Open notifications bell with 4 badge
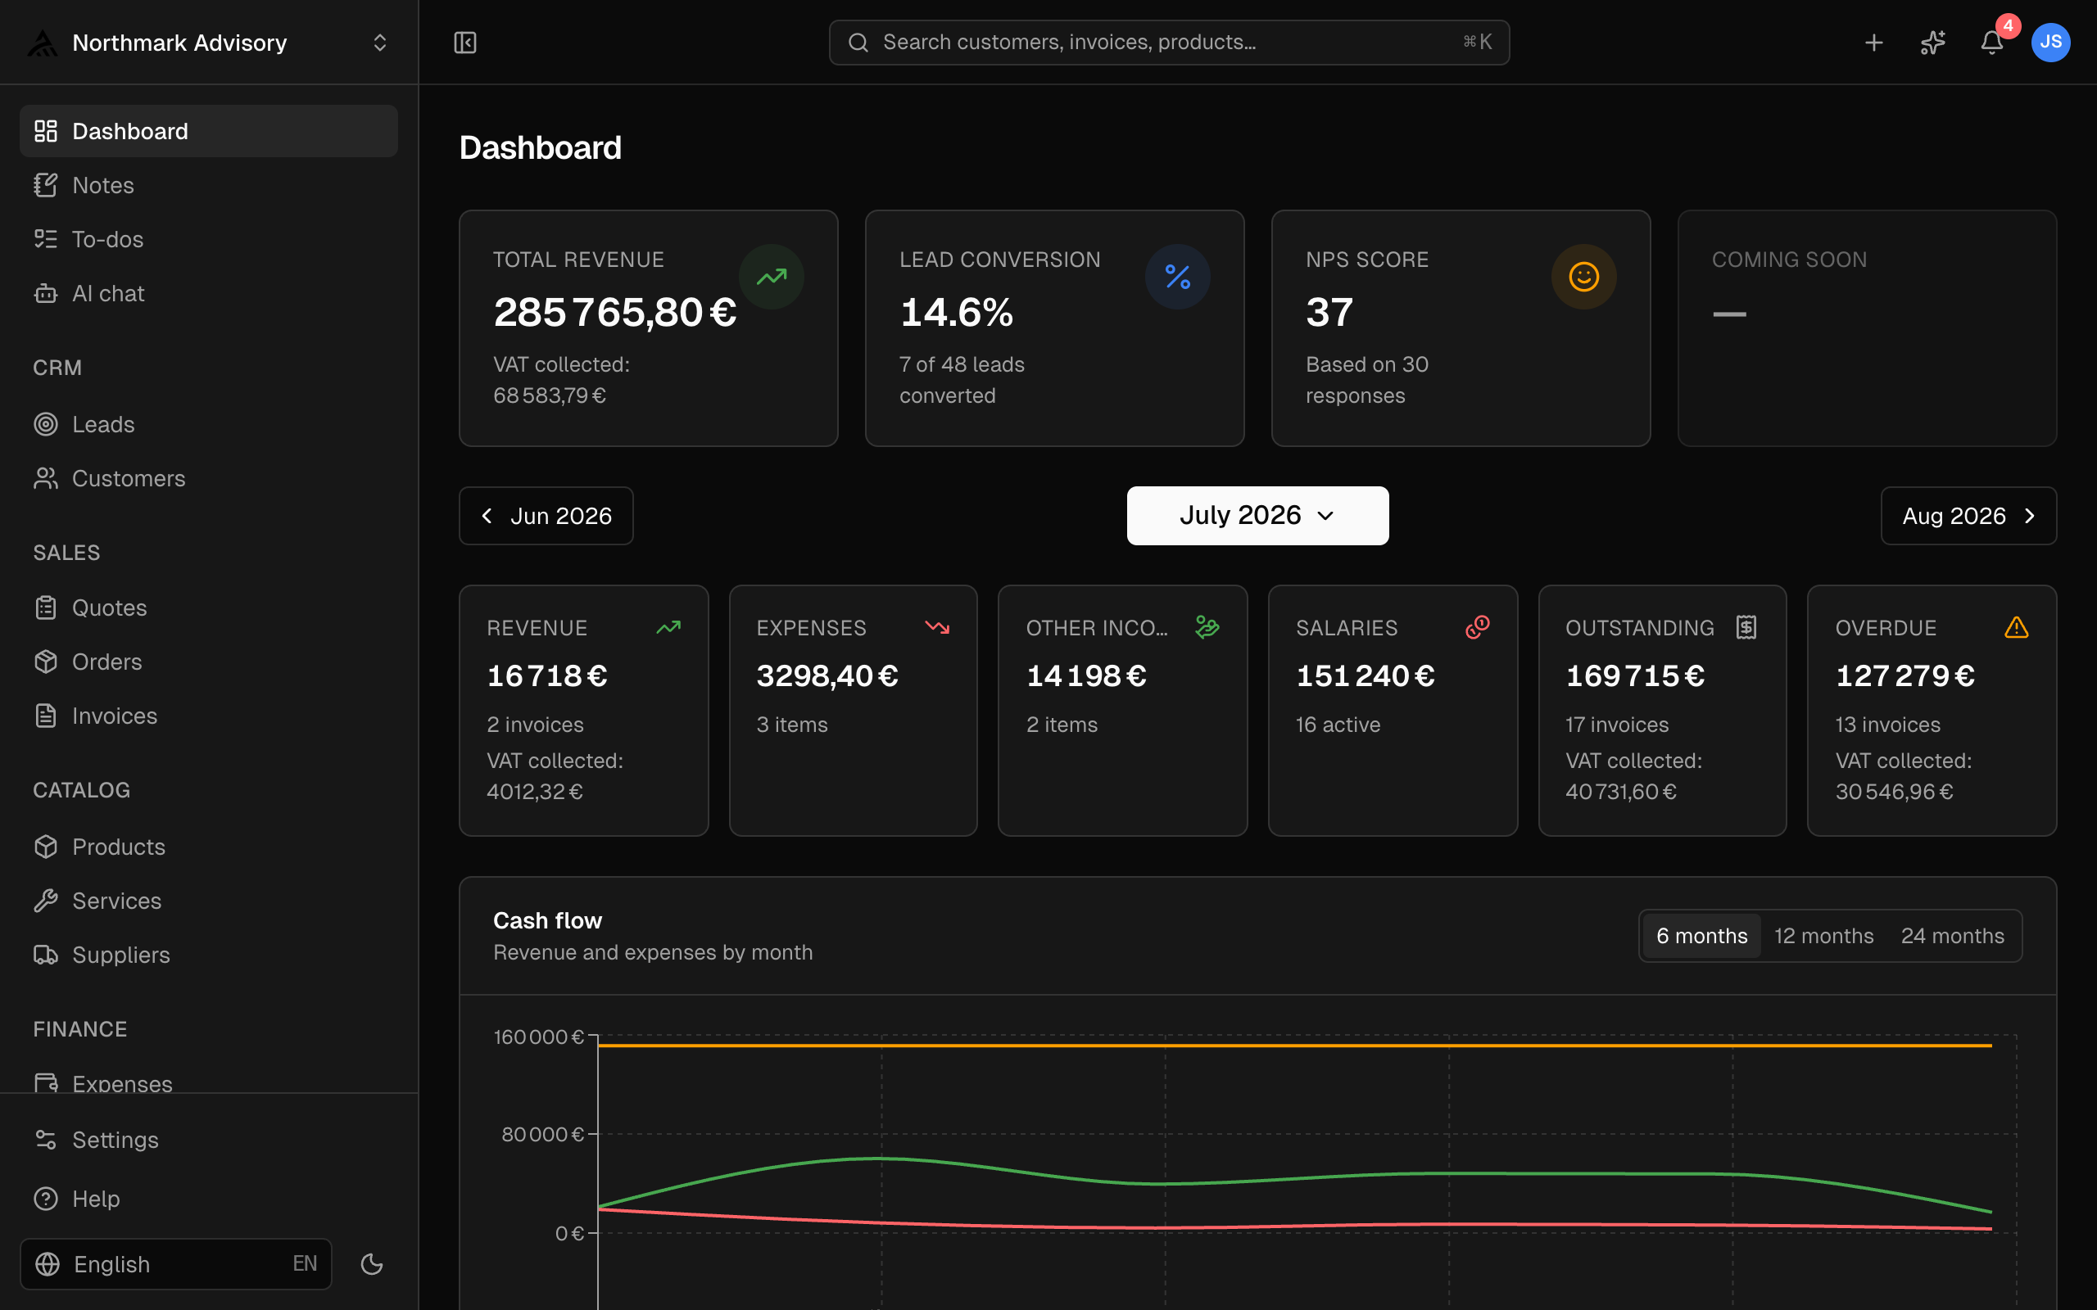This screenshot has height=1310, width=2097. click(1992, 43)
